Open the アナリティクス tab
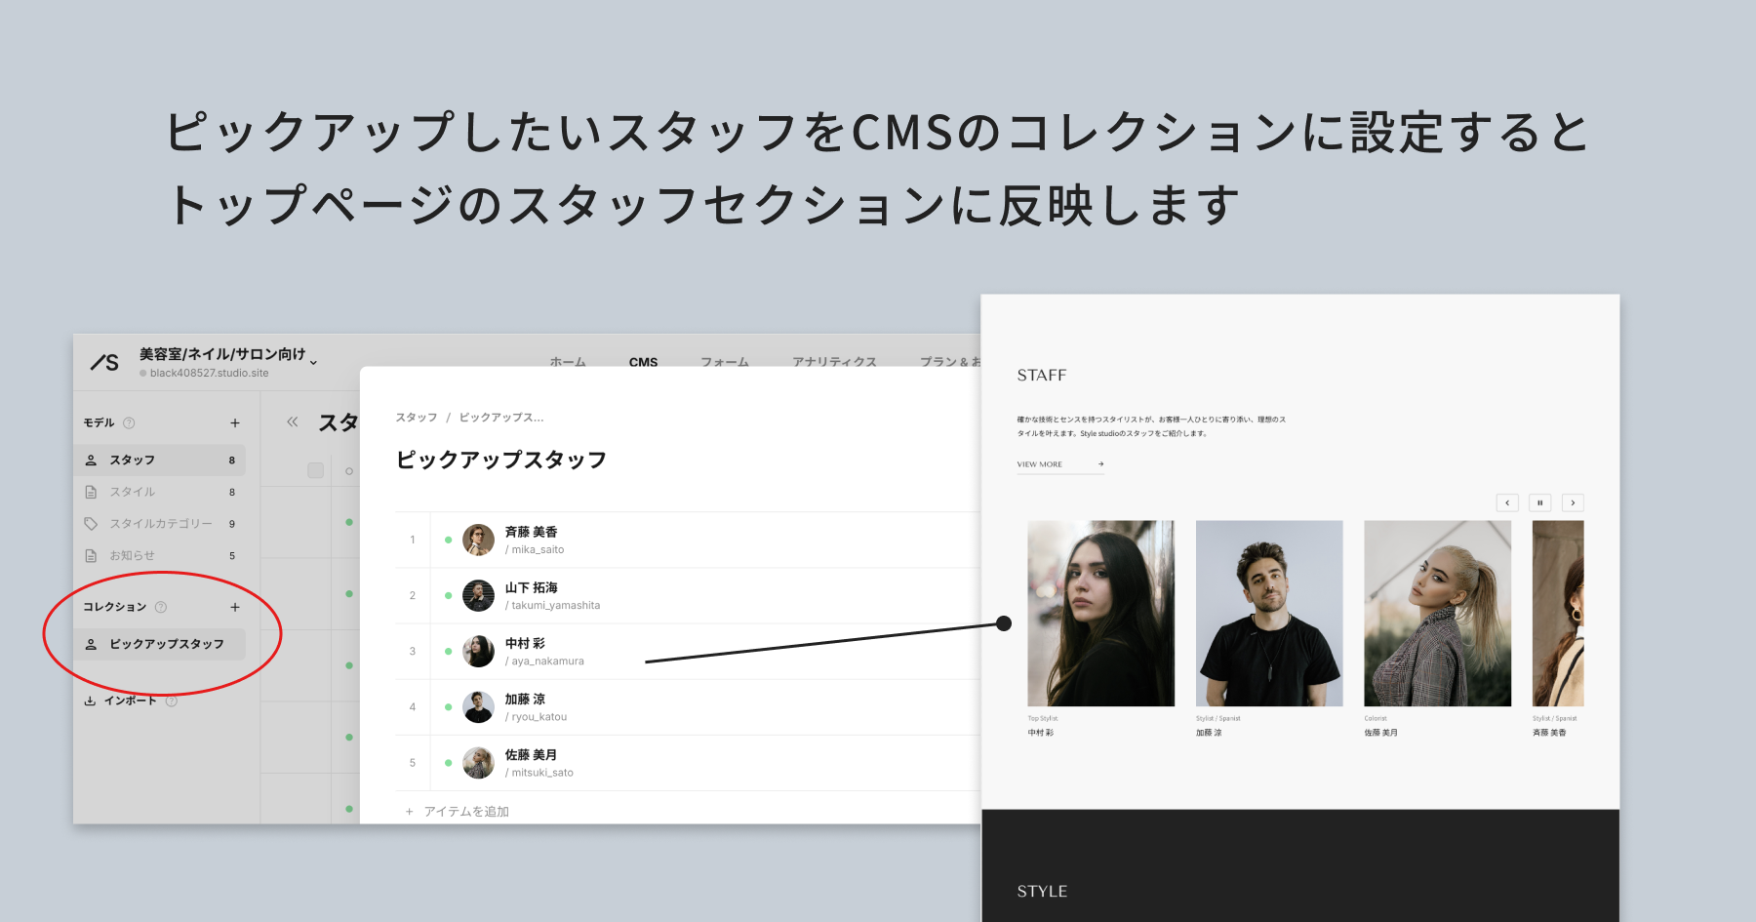This screenshot has width=1756, height=922. [x=835, y=362]
